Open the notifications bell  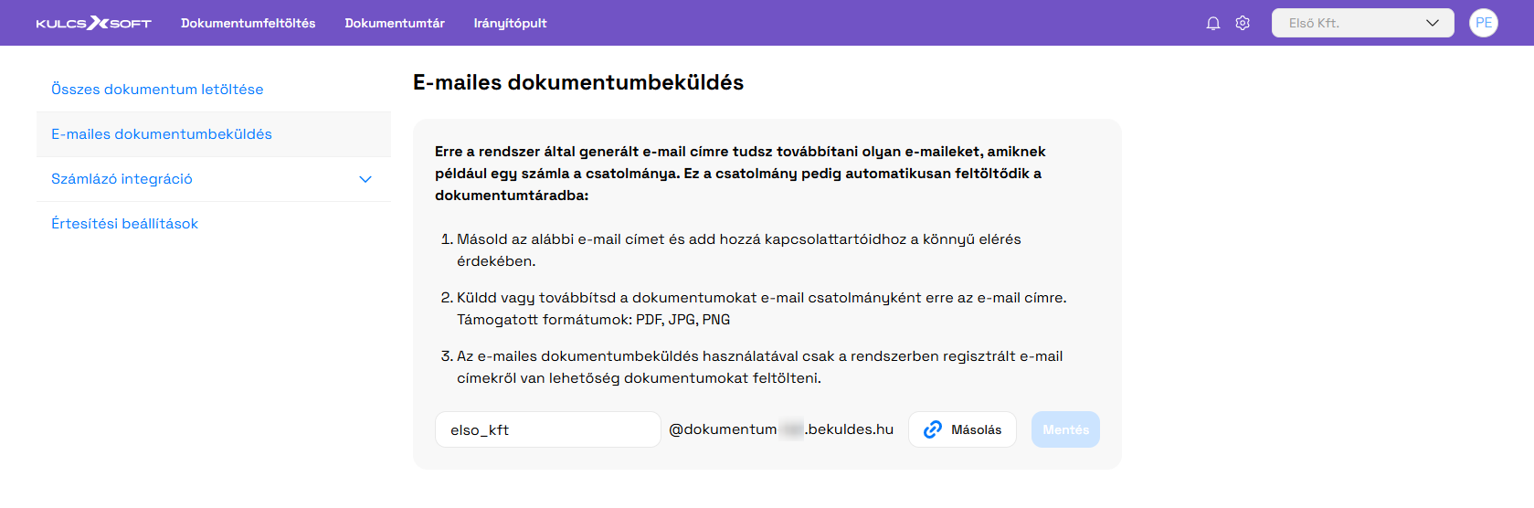(1212, 23)
